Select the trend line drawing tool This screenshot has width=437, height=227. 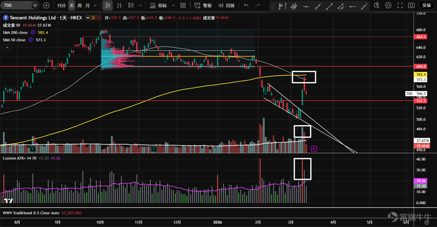coord(329,6)
